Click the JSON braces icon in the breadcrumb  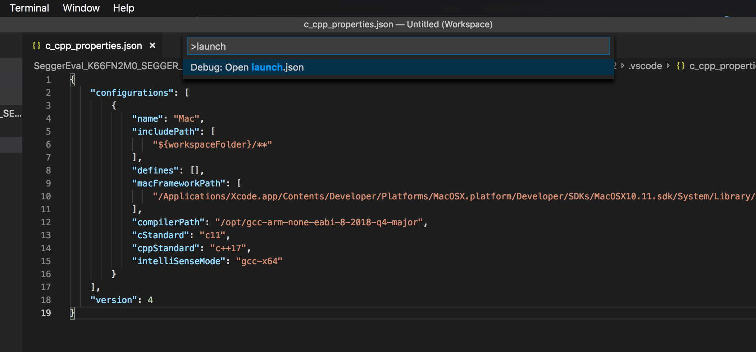pos(680,66)
